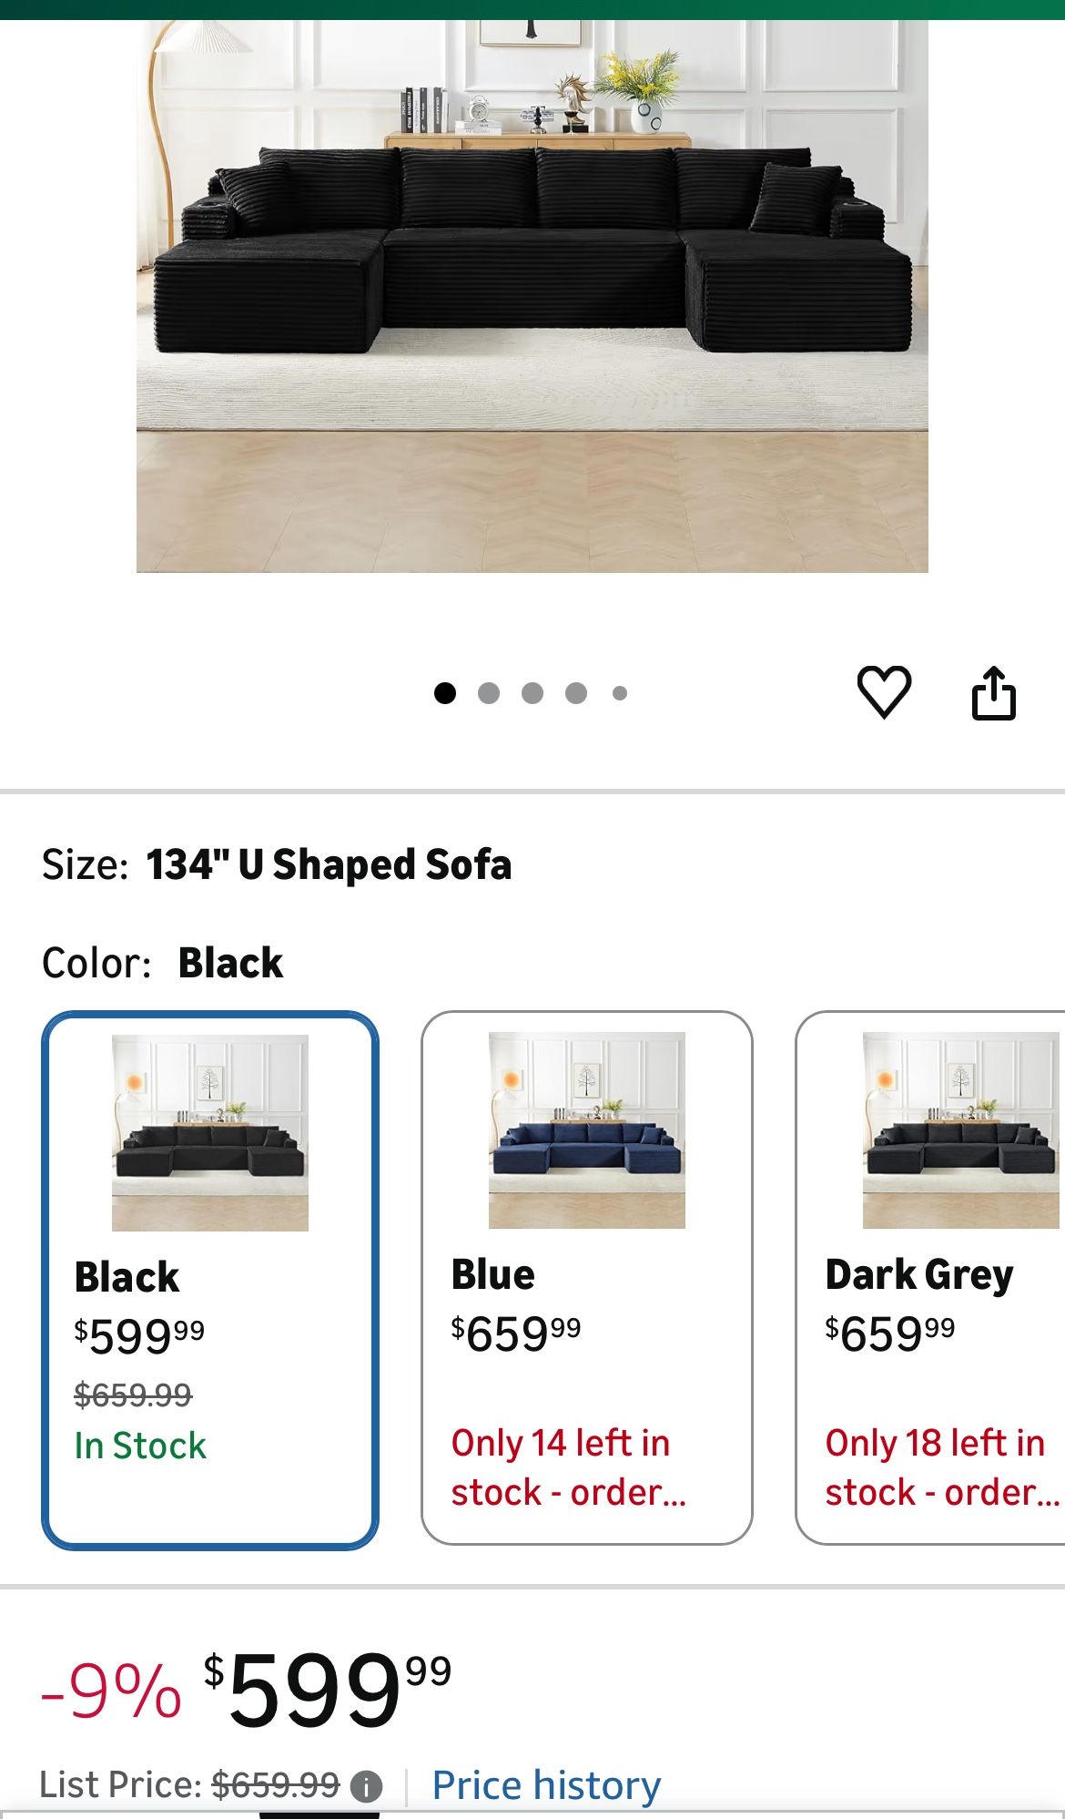
Task: Tap the heart wishlist icon
Action: coord(884,692)
